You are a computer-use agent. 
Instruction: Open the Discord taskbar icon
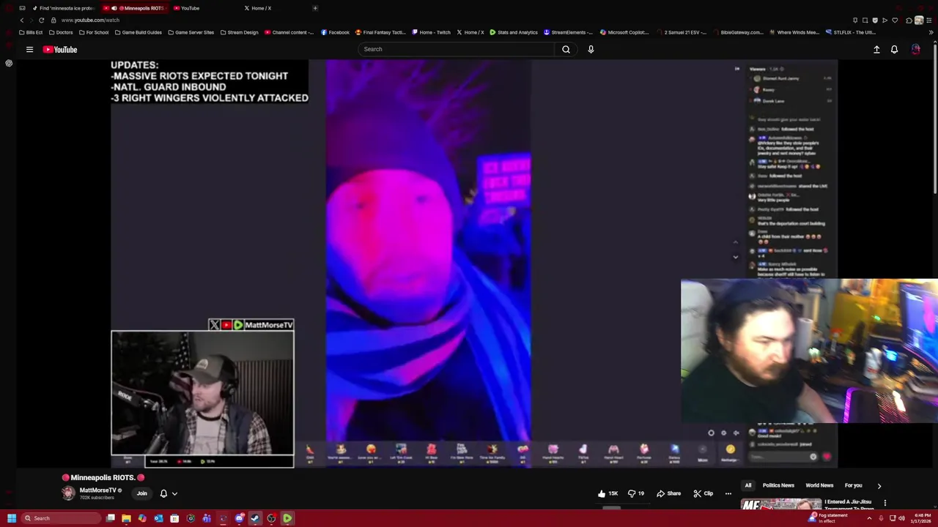pyautogui.click(x=239, y=518)
